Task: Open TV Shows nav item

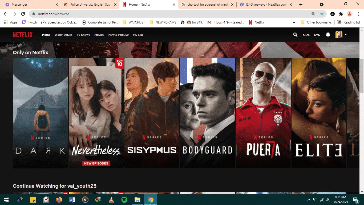Action: tap(83, 35)
